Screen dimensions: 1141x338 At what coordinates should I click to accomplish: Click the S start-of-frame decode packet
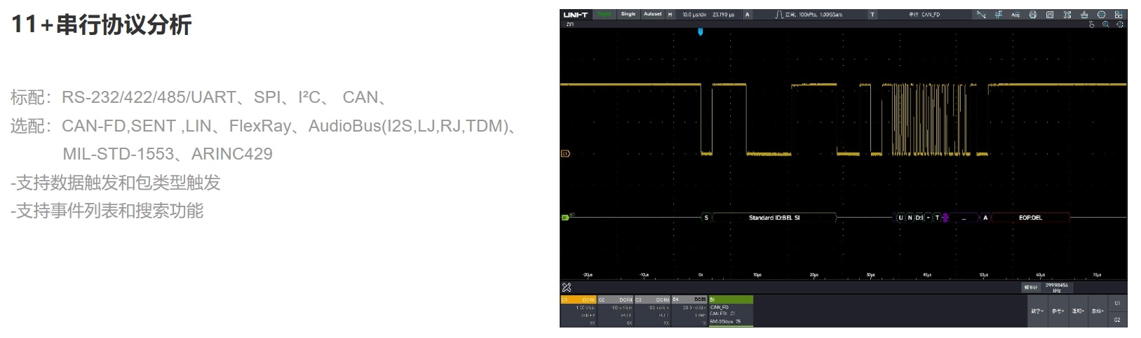706,218
